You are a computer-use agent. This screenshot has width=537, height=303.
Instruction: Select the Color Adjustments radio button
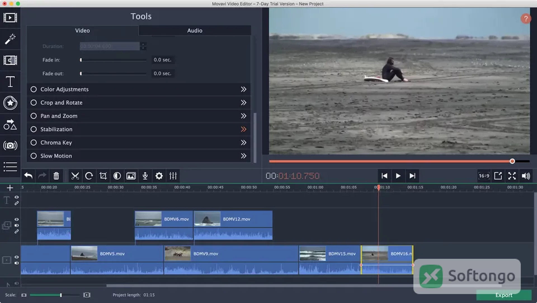[34, 89]
